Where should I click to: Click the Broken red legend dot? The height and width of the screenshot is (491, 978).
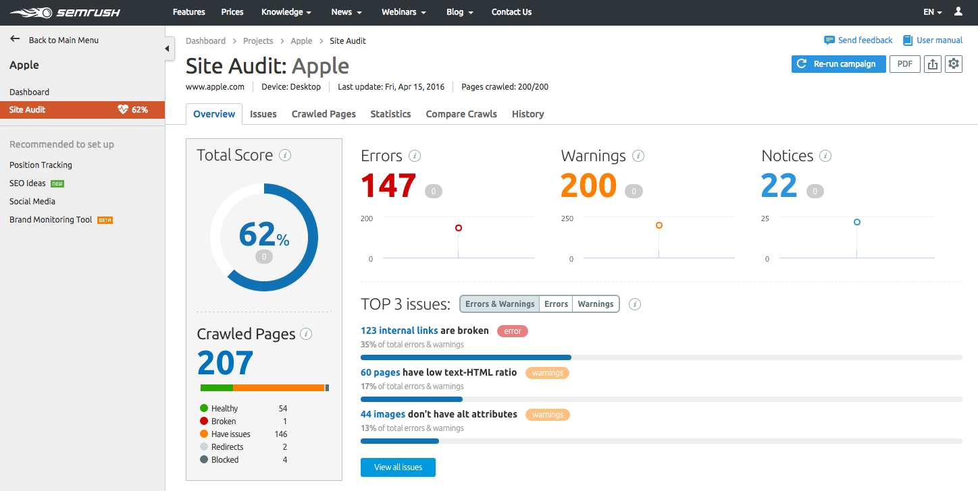coord(204,421)
